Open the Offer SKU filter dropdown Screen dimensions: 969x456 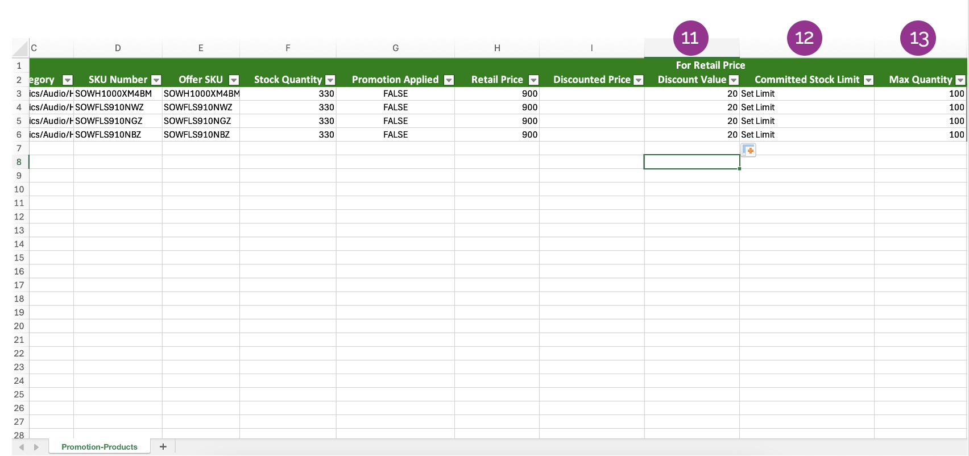pyautogui.click(x=234, y=80)
